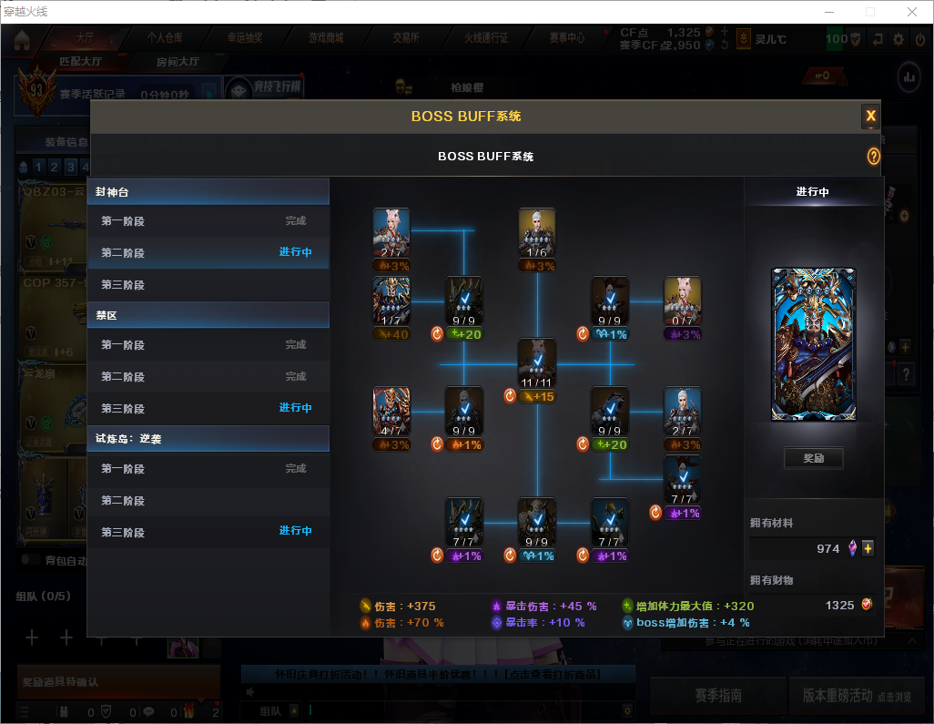The image size is (934, 724).
Task: Click the home icon in top bar
Action: 22,39
